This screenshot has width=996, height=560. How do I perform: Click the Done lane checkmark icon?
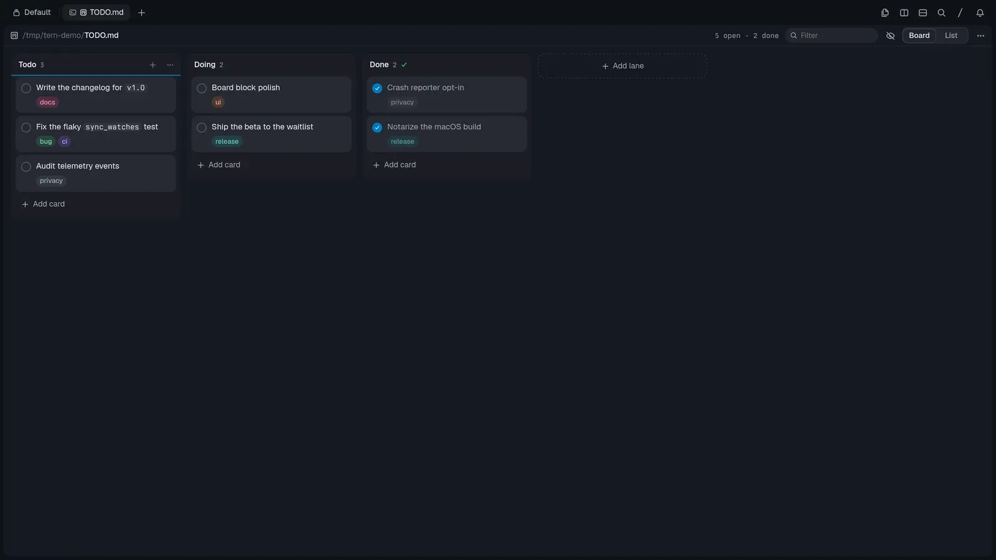[404, 65]
